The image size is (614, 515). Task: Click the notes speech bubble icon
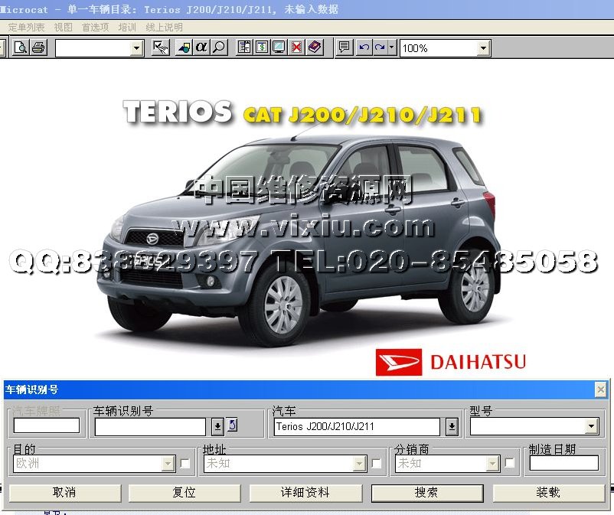(x=345, y=47)
